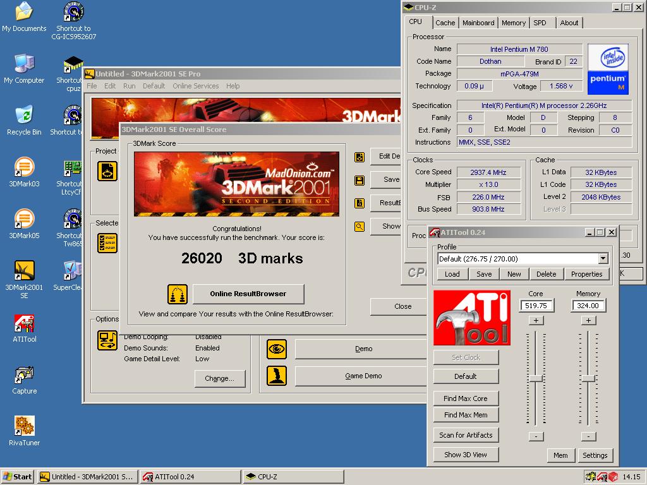Click the joystick icon beside Game Demo
Image resolution: width=647 pixels, height=485 pixels.
pyautogui.click(x=277, y=376)
